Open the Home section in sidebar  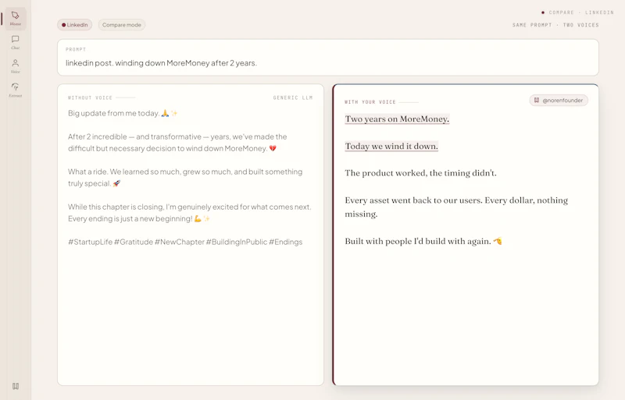point(15,19)
